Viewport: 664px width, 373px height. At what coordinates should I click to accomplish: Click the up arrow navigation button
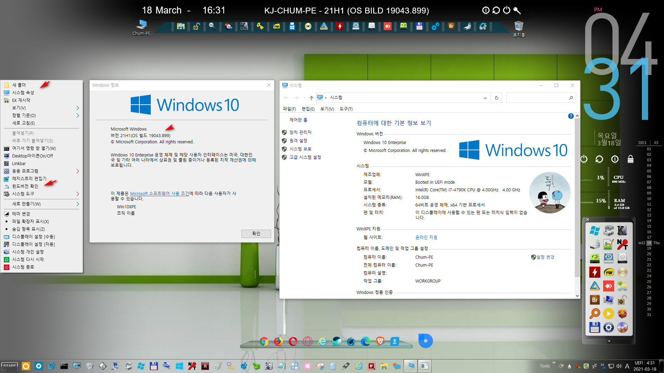click(311, 98)
